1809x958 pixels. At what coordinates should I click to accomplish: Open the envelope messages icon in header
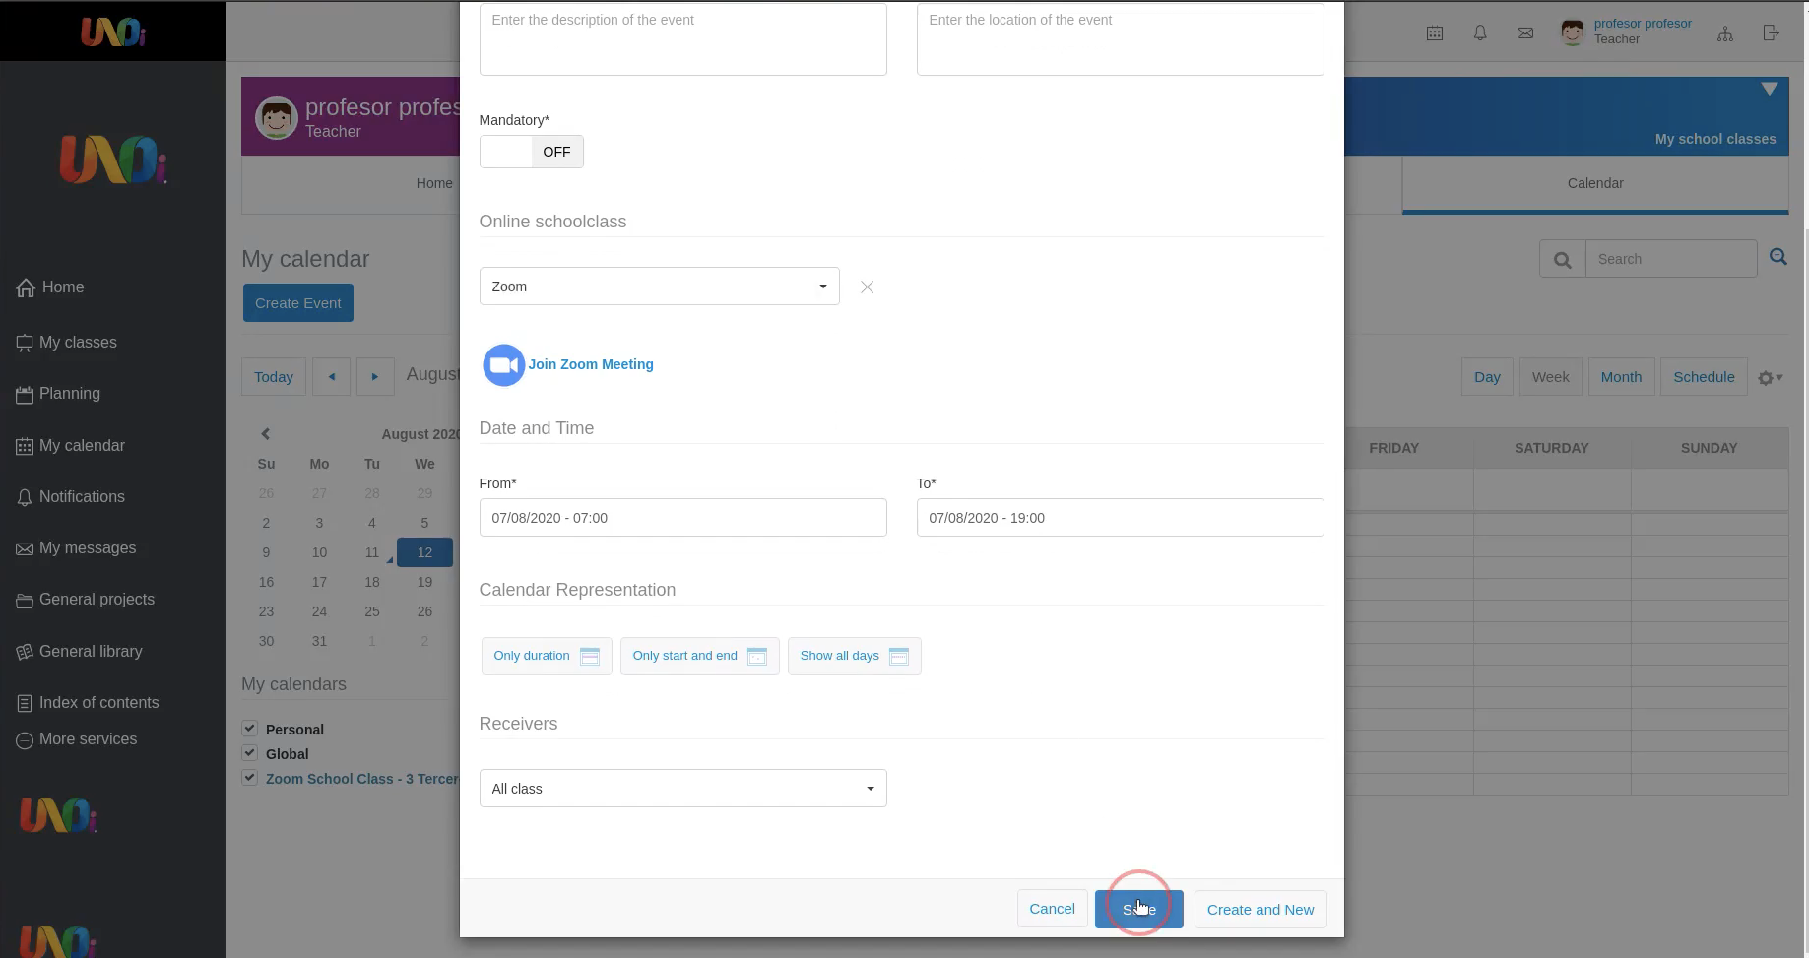(x=1525, y=33)
